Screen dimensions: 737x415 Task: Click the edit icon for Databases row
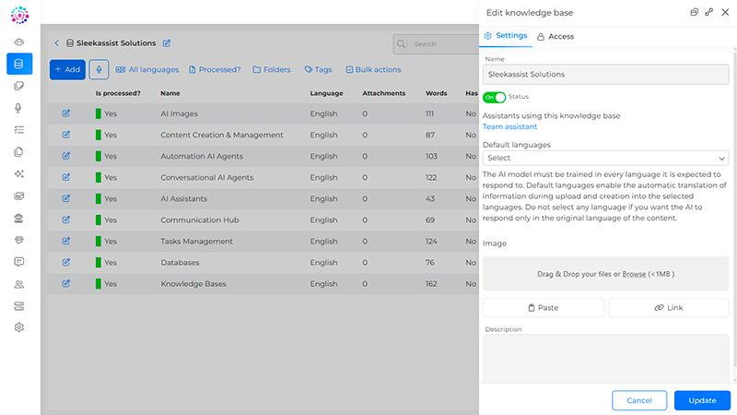point(66,263)
